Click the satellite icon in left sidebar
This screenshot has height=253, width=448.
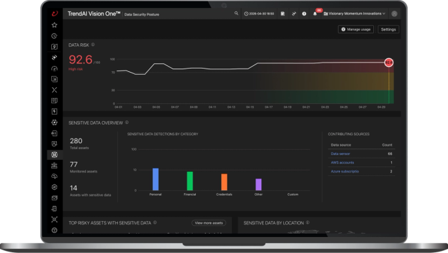(x=54, y=58)
